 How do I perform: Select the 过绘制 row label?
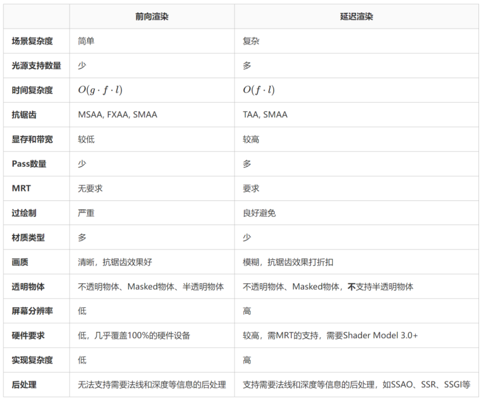[x=24, y=213]
